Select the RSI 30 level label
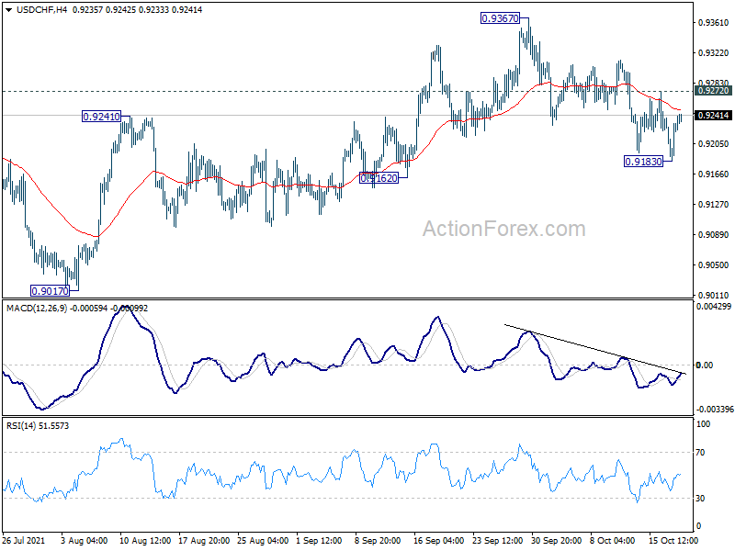Screen dimensions: 735x551 [700, 499]
